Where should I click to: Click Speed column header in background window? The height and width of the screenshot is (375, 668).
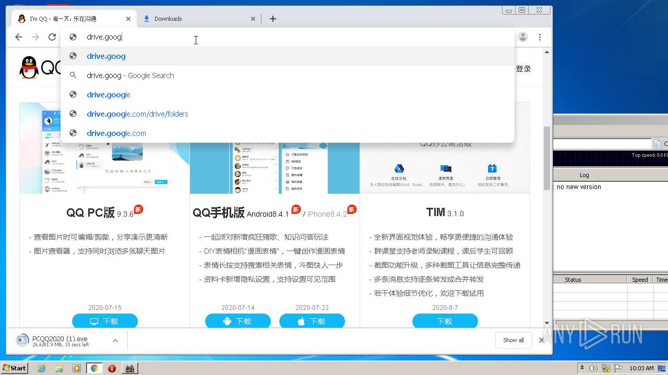pyautogui.click(x=640, y=280)
